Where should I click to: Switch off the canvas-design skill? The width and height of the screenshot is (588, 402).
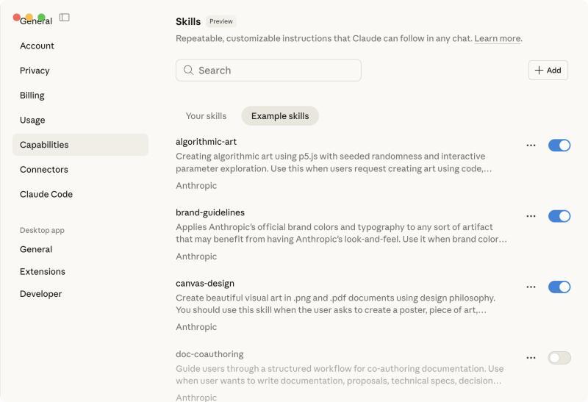pyautogui.click(x=559, y=287)
